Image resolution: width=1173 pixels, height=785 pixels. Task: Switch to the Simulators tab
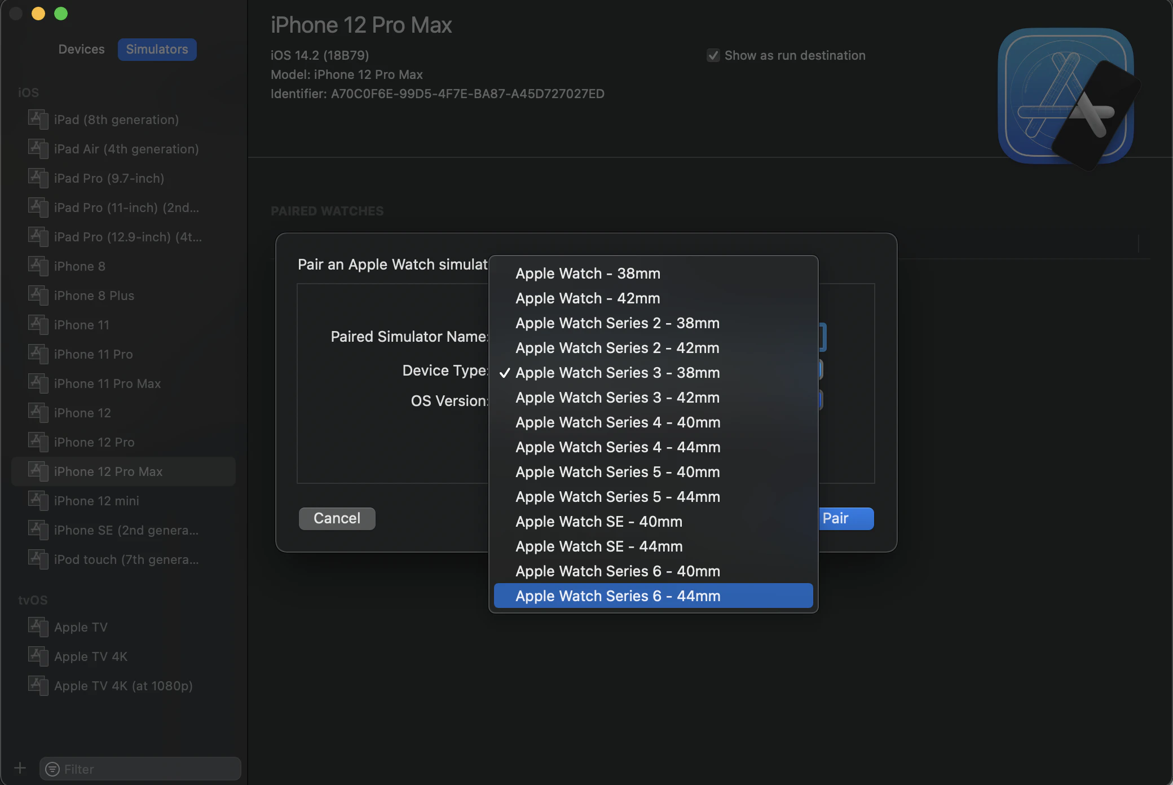[x=157, y=49]
